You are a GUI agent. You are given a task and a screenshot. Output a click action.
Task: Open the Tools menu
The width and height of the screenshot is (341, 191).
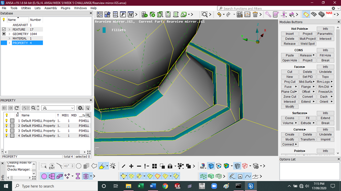pos(14,8)
